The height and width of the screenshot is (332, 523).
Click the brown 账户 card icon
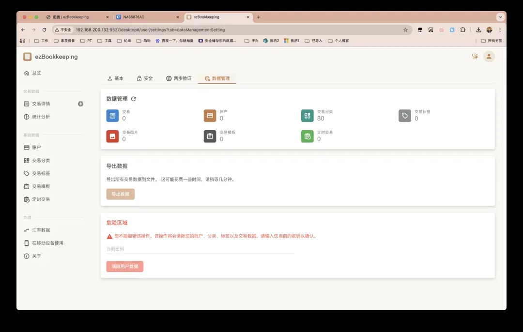210,116
